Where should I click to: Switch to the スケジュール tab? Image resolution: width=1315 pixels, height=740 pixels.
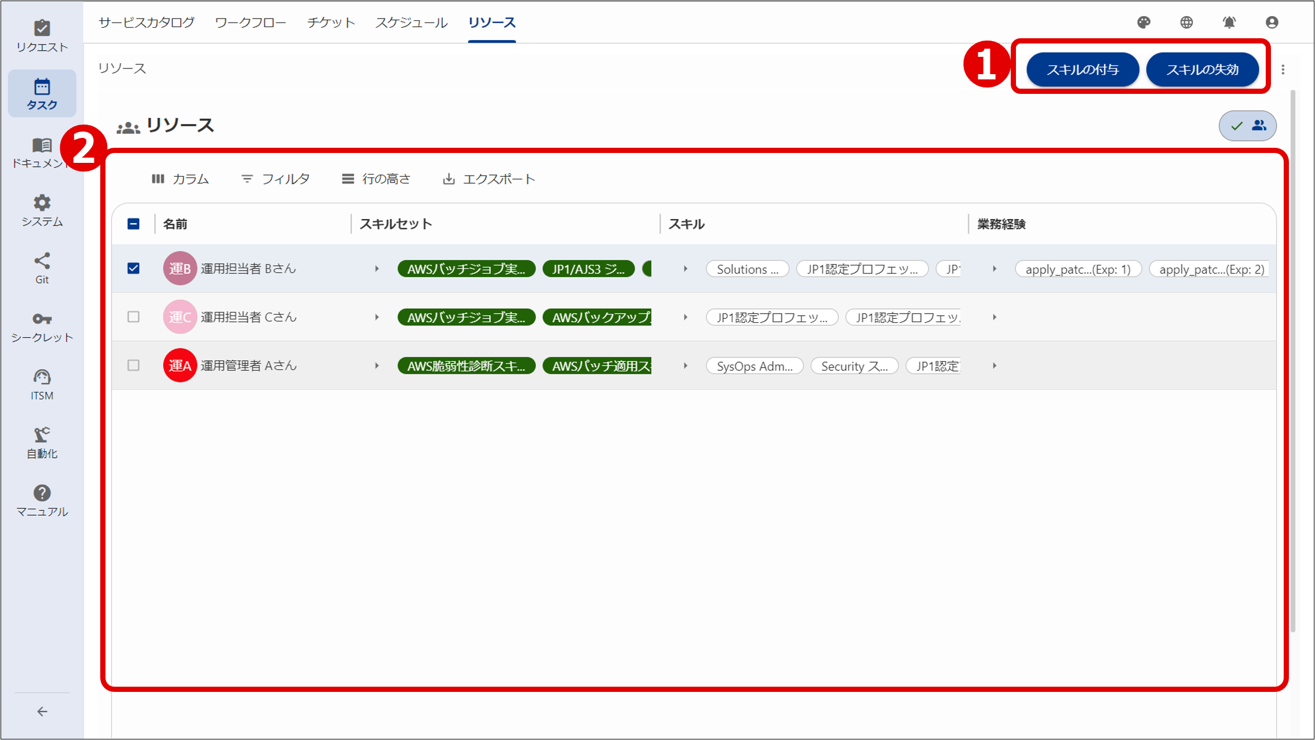tap(411, 22)
